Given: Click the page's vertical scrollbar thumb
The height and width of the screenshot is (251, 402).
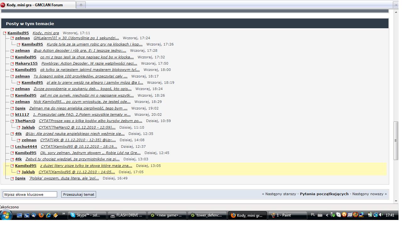Looking at the screenshot, I should tap(396, 140).
